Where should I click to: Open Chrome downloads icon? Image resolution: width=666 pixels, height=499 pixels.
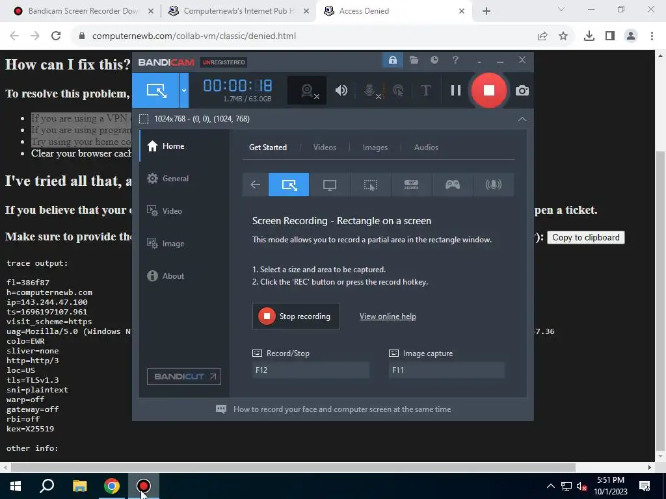click(x=589, y=36)
